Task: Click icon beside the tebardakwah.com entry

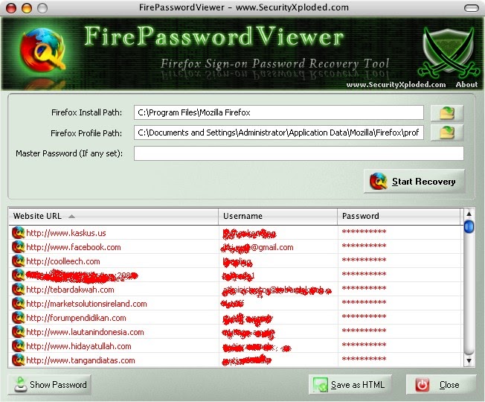Action: [x=19, y=290]
